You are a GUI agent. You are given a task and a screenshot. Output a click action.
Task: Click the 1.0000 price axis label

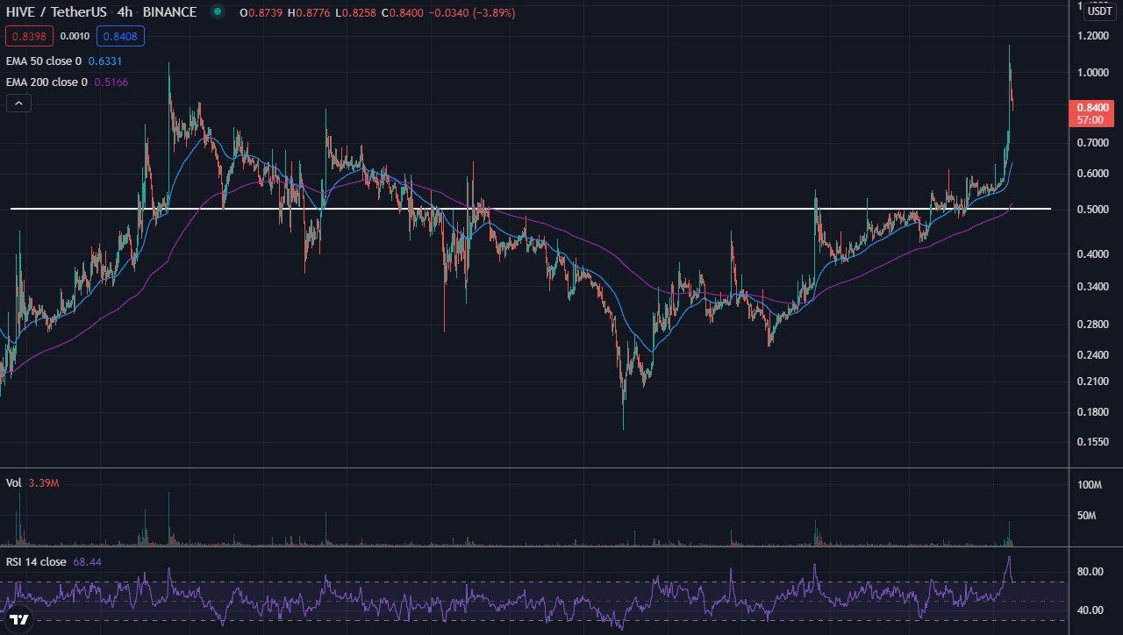coord(1091,73)
